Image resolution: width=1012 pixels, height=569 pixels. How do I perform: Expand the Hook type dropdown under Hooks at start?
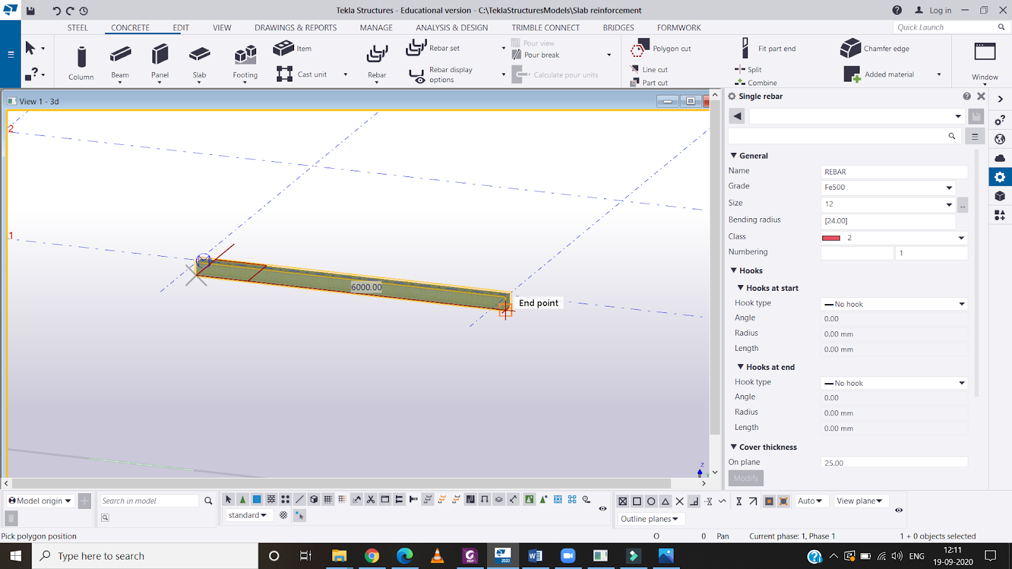(x=894, y=304)
